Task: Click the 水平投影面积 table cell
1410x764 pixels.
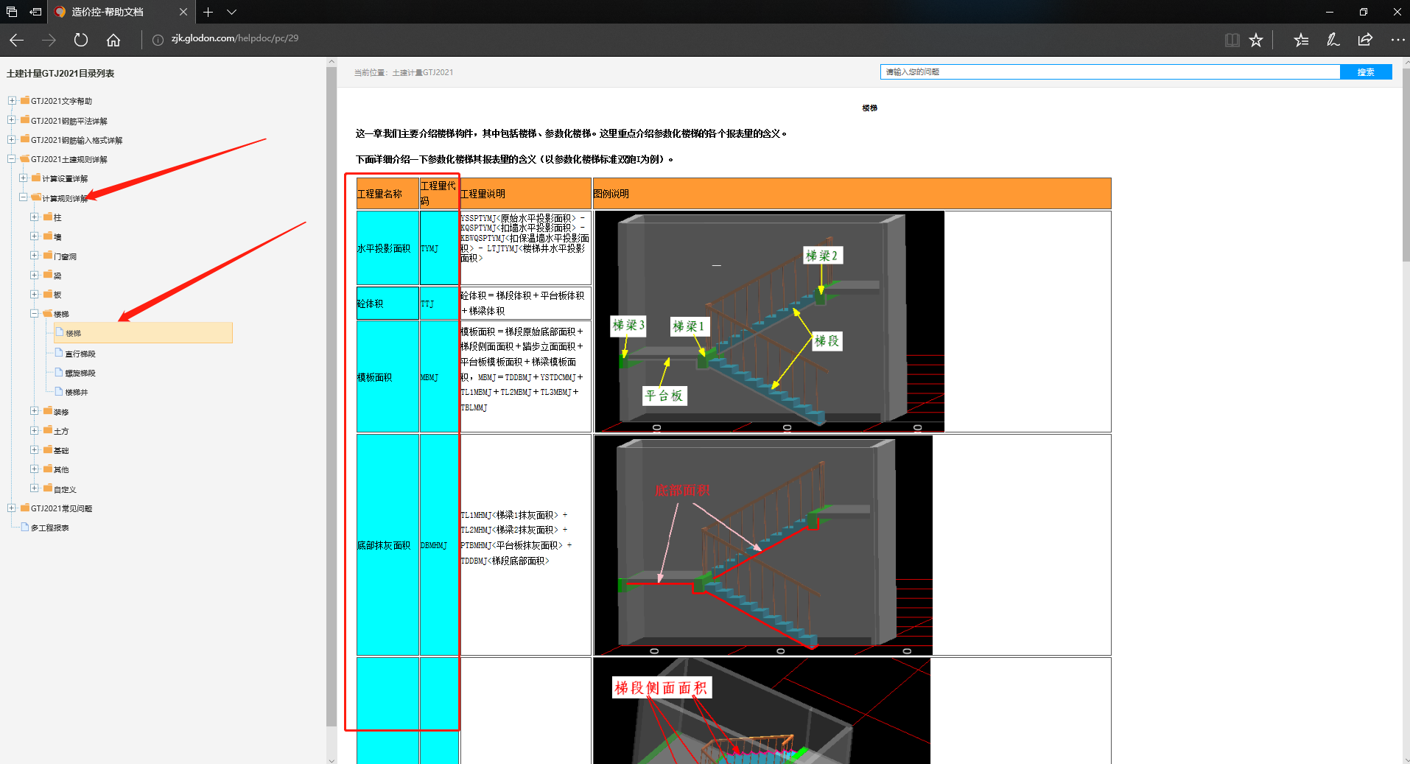Action: pos(387,248)
